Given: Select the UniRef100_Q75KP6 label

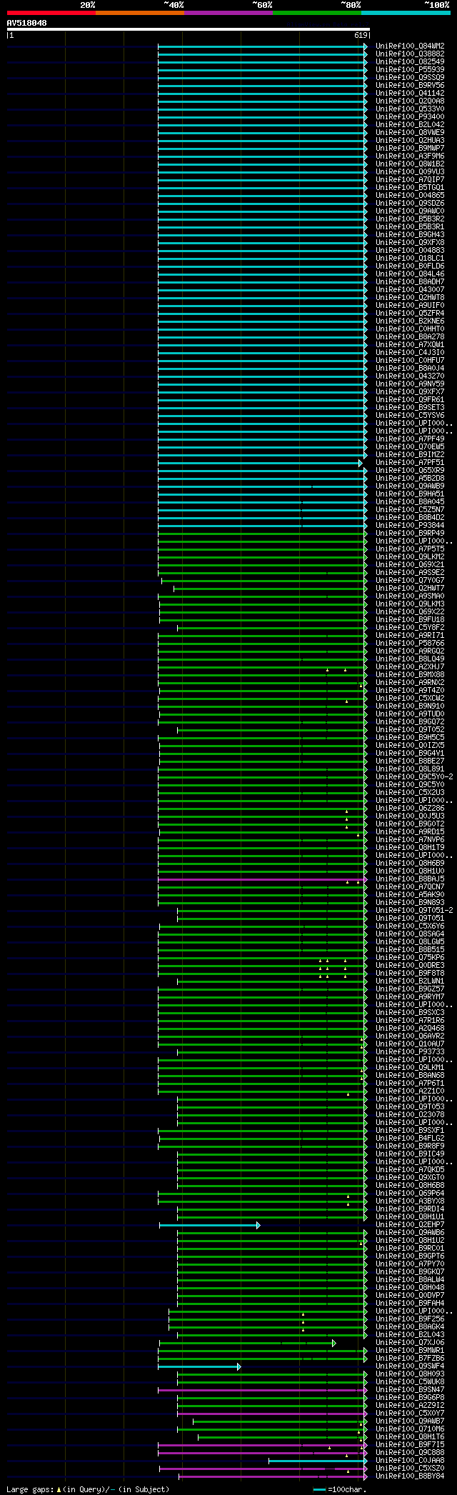Looking at the screenshot, I should [410, 958].
